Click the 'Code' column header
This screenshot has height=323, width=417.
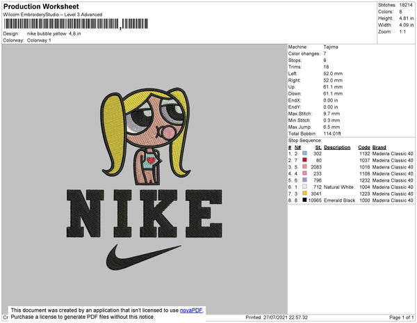tap(364, 148)
